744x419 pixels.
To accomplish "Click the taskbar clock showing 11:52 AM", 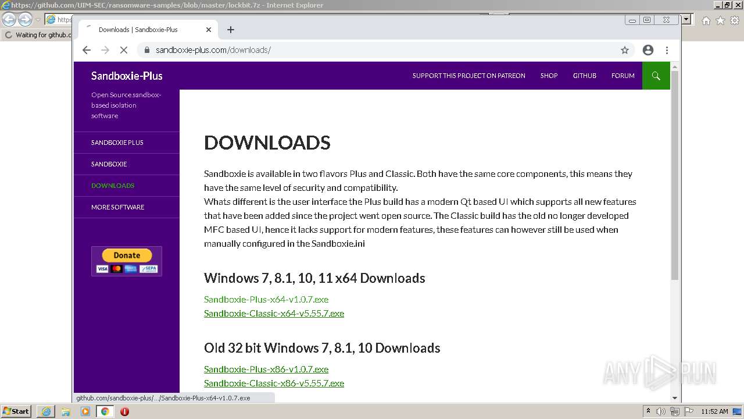I will pyautogui.click(x=715, y=411).
